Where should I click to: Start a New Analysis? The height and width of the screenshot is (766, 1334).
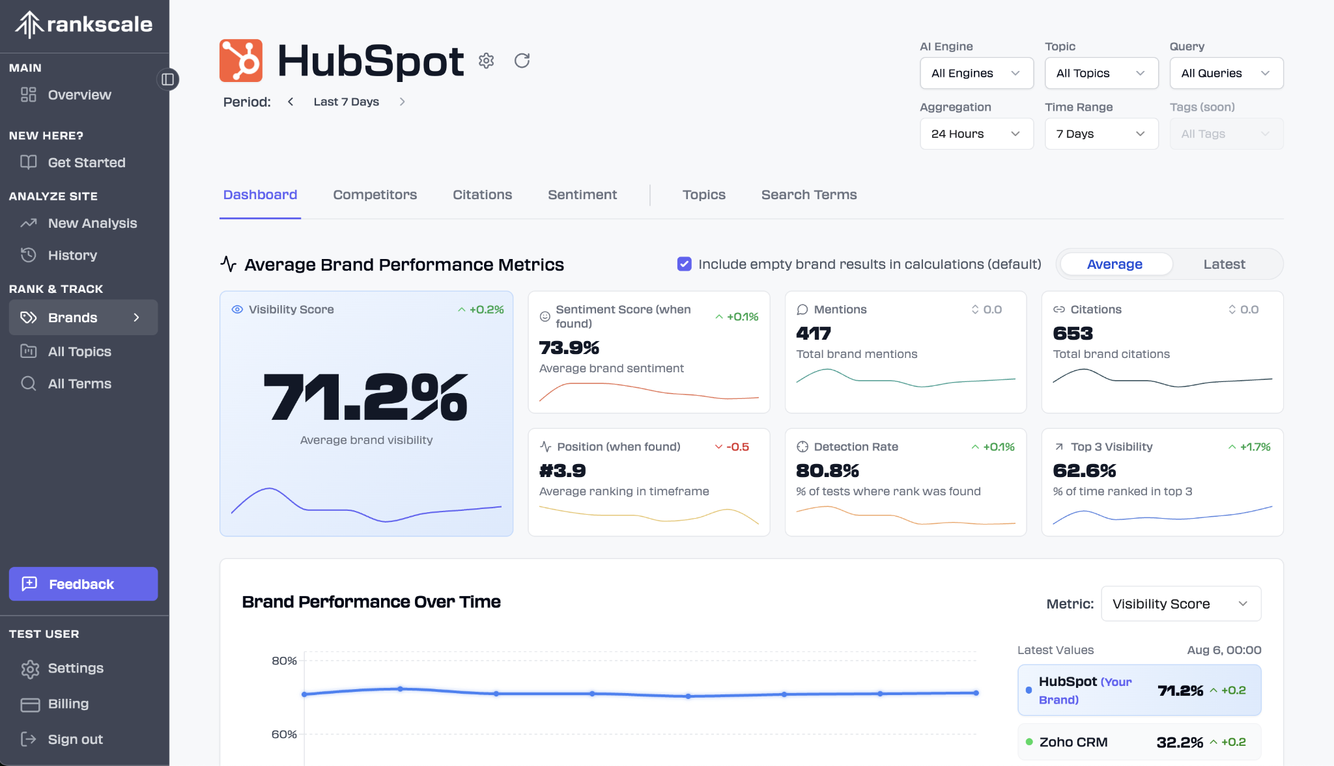[92, 223]
